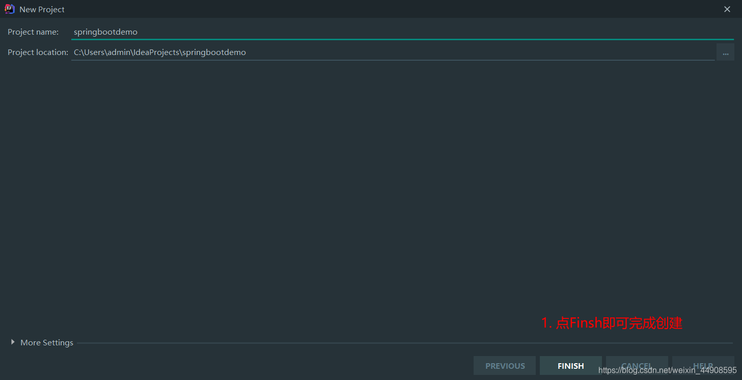Click the Previous button
This screenshot has height=380, width=742.
(x=505, y=366)
